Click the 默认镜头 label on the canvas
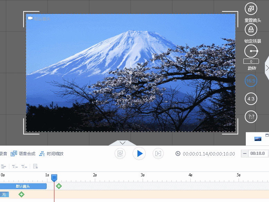 click(x=42, y=19)
